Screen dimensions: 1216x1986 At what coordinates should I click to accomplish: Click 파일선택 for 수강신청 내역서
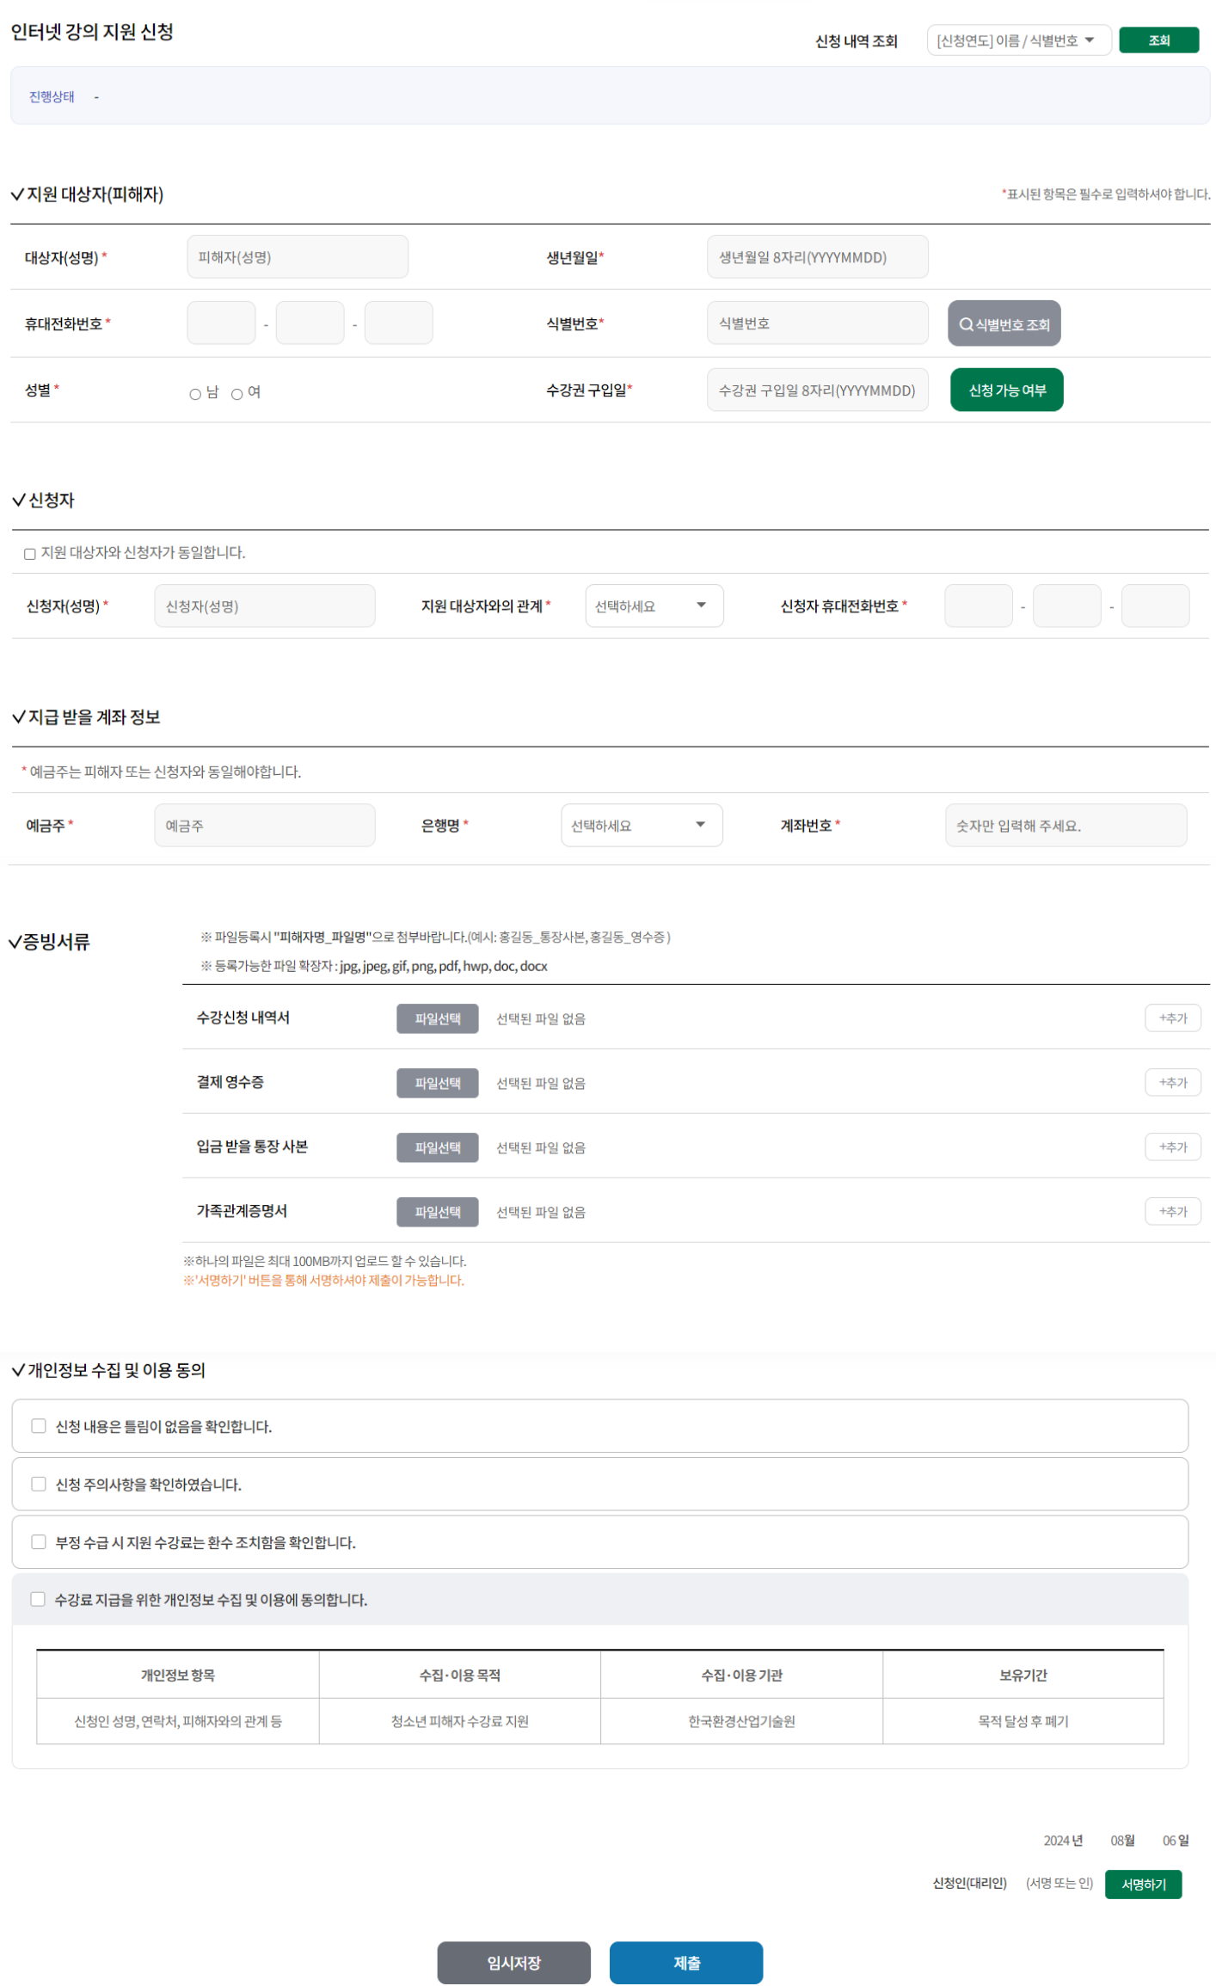click(x=437, y=1019)
